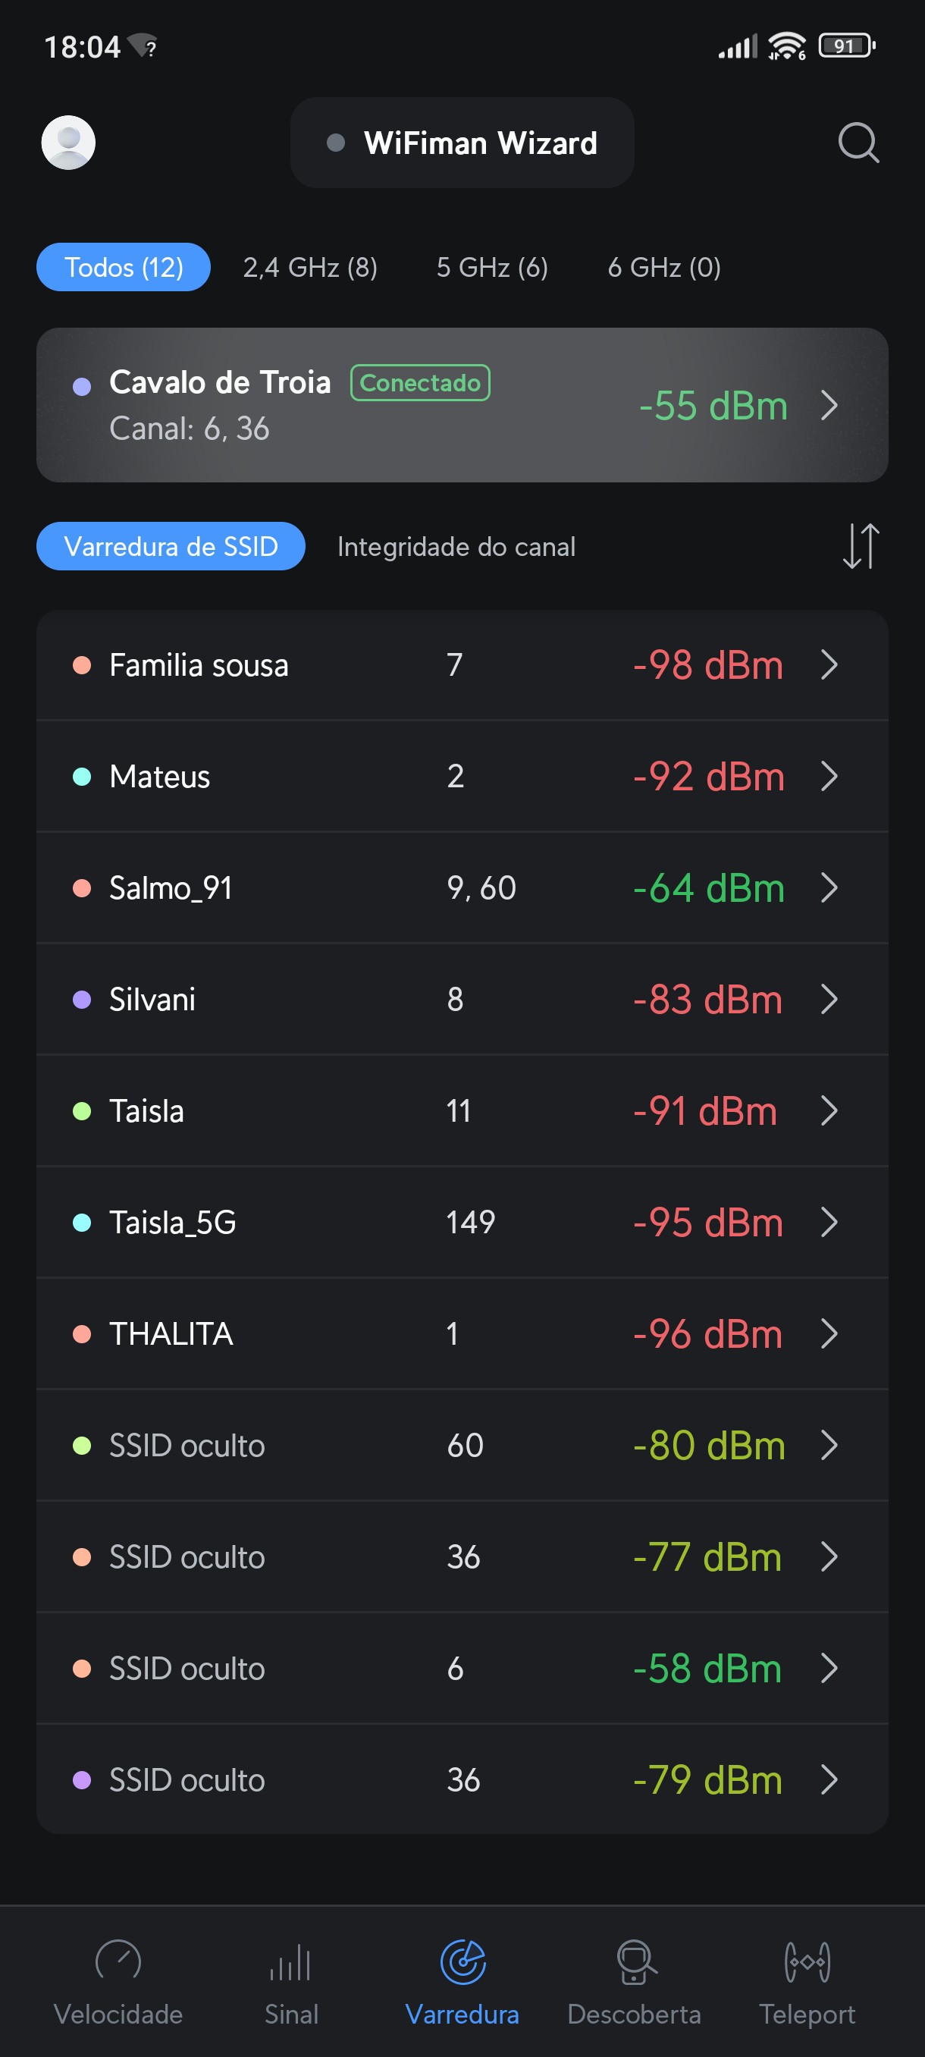Viewport: 925px width, 2057px height.
Task: Open the search magnifier icon
Action: point(858,143)
